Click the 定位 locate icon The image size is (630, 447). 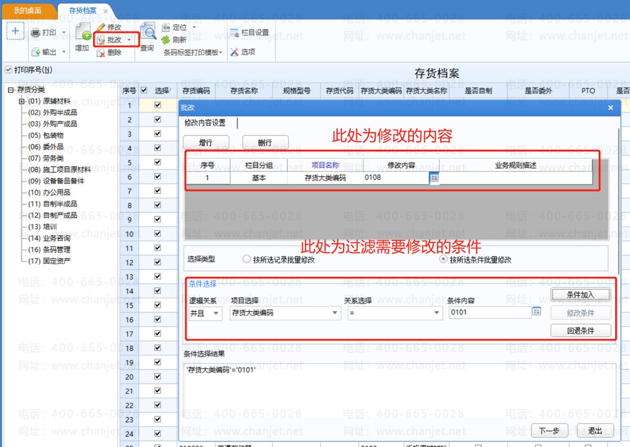[x=166, y=28]
